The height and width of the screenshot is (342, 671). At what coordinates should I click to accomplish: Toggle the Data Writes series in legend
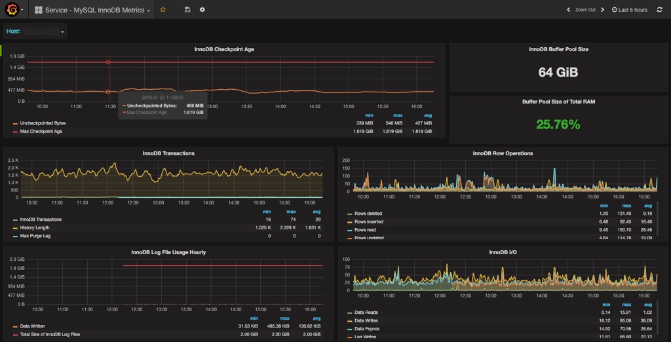click(x=368, y=320)
